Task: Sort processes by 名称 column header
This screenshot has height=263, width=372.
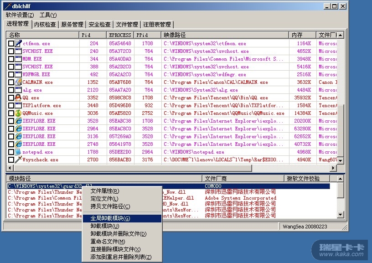Action: (x=43, y=35)
